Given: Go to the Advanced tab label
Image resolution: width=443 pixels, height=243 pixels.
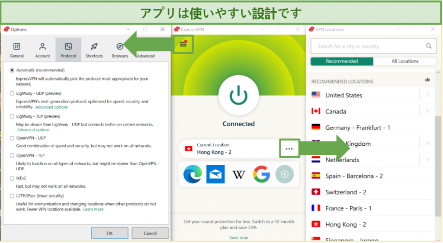Looking at the screenshot, I should click(146, 56).
